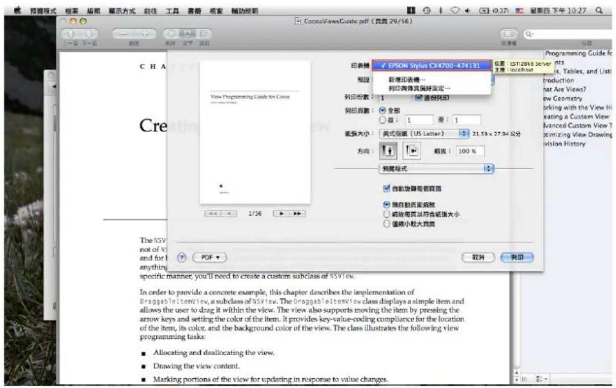
Task: Click the next page toolbar button
Action: 90,34
